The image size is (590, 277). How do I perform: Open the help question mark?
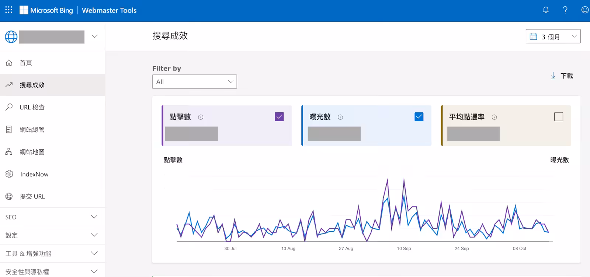[x=565, y=10]
